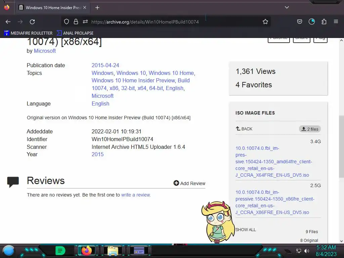Open the x64 topic link
The width and height of the screenshot is (344, 258).
(142, 88)
